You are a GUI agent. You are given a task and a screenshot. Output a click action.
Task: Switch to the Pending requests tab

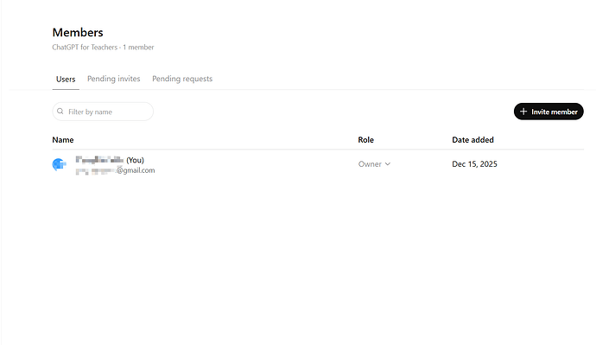[182, 79]
